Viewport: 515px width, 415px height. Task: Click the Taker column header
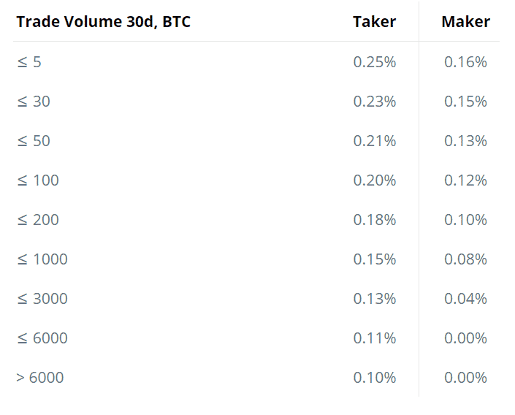pos(375,22)
